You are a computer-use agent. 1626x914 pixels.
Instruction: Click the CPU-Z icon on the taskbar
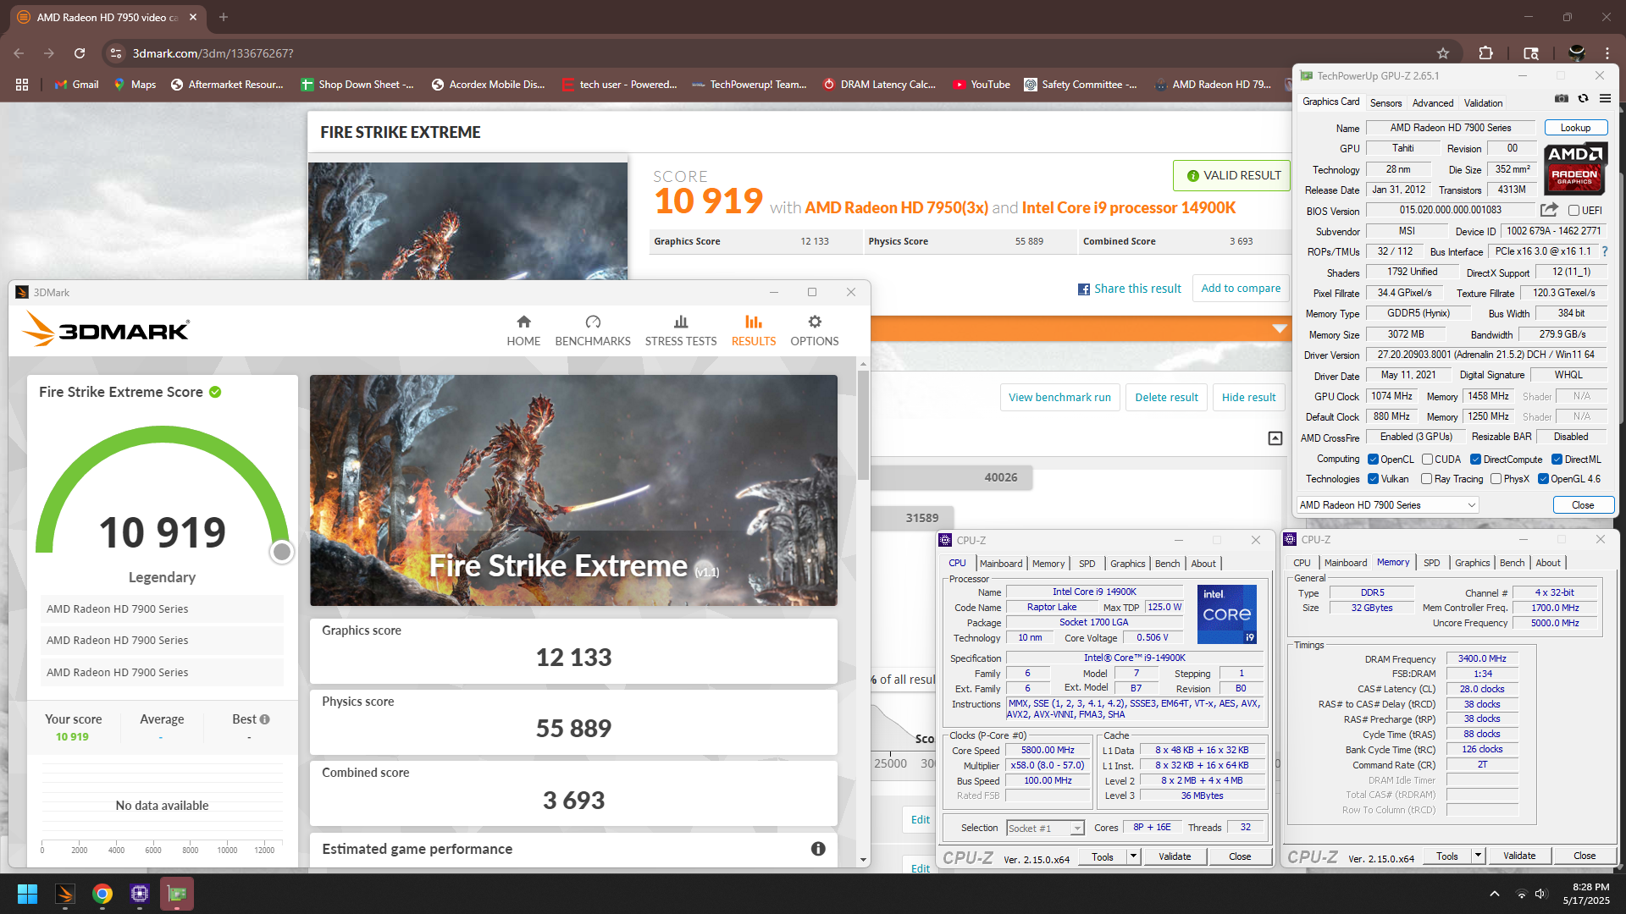[140, 894]
